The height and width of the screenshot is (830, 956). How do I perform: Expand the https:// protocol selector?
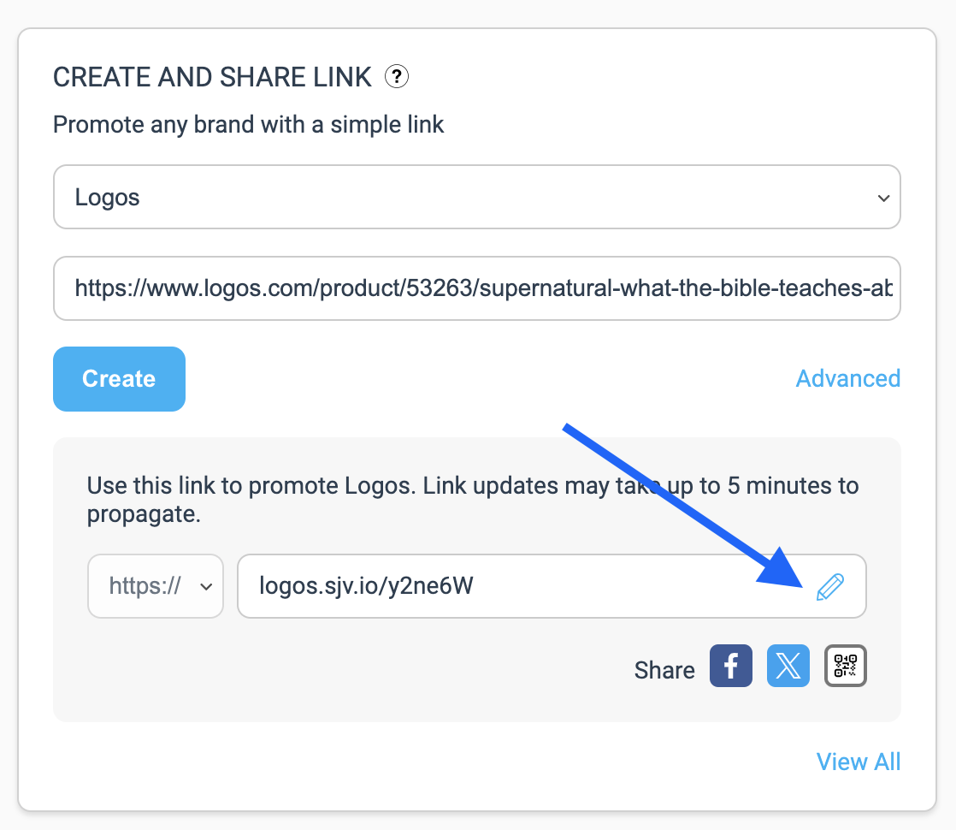(156, 586)
